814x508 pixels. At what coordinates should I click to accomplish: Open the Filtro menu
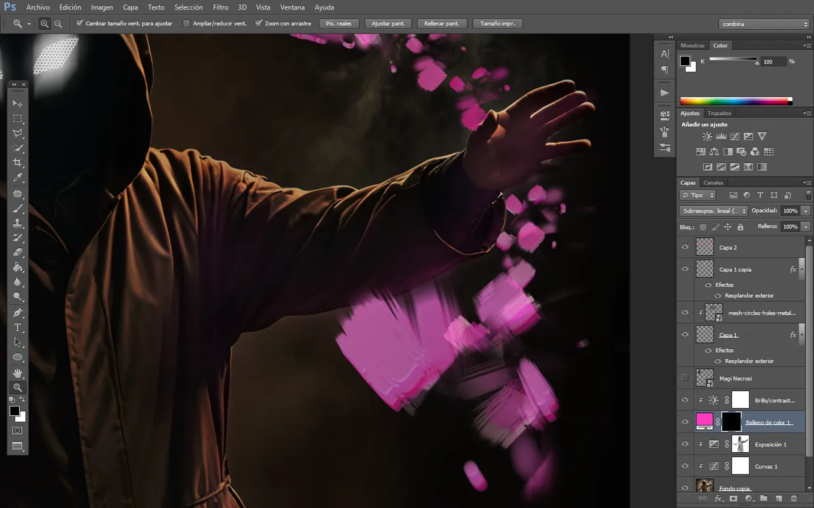(221, 8)
